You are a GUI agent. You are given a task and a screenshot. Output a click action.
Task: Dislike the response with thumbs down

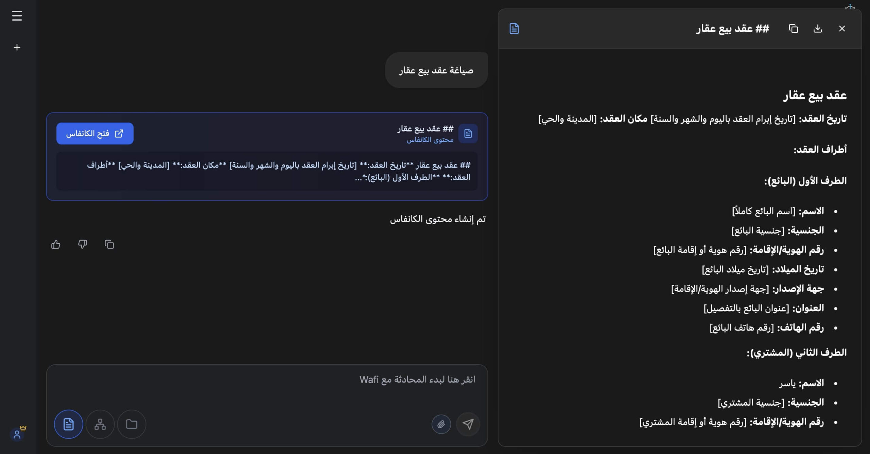click(x=83, y=244)
